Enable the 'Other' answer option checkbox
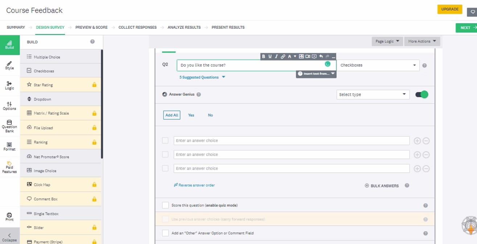 click(165, 233)
